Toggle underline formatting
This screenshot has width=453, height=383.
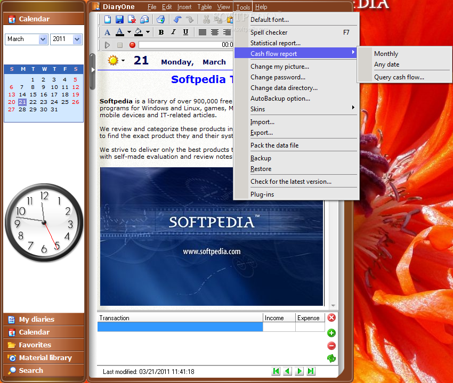coord(186,32)
